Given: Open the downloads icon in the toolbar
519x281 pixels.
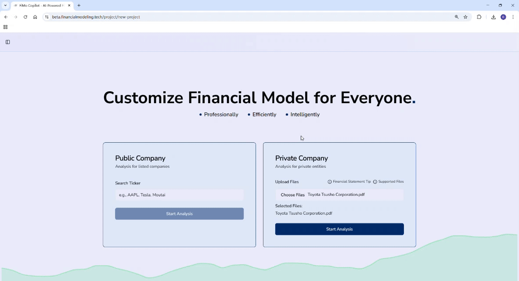Looking at the screenshot, I should 494,17.
